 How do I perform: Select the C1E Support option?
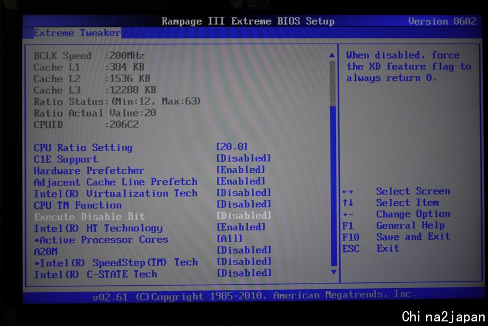[x=65, y=159]
